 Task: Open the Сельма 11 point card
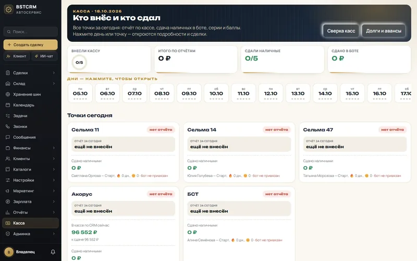click(x=123, y=152)
